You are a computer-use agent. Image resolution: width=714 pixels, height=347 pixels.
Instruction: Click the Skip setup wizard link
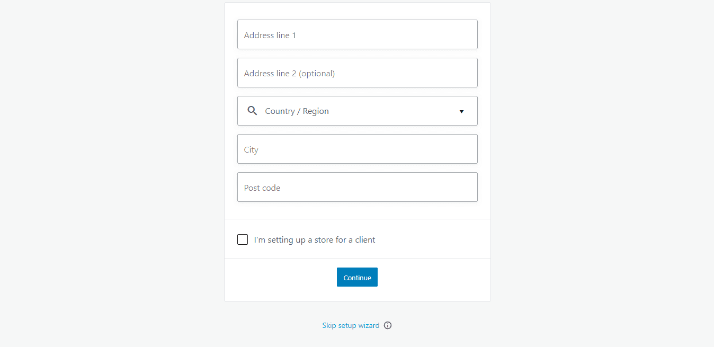[x=351, y=325]
